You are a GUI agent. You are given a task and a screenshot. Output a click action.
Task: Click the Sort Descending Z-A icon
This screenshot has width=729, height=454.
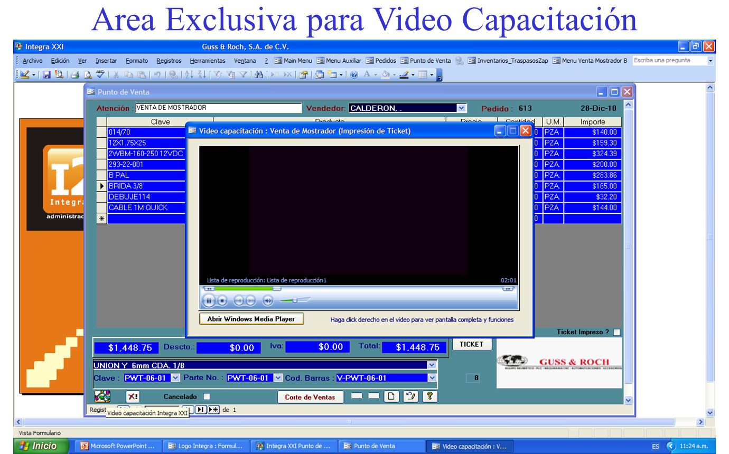point(201,75)
